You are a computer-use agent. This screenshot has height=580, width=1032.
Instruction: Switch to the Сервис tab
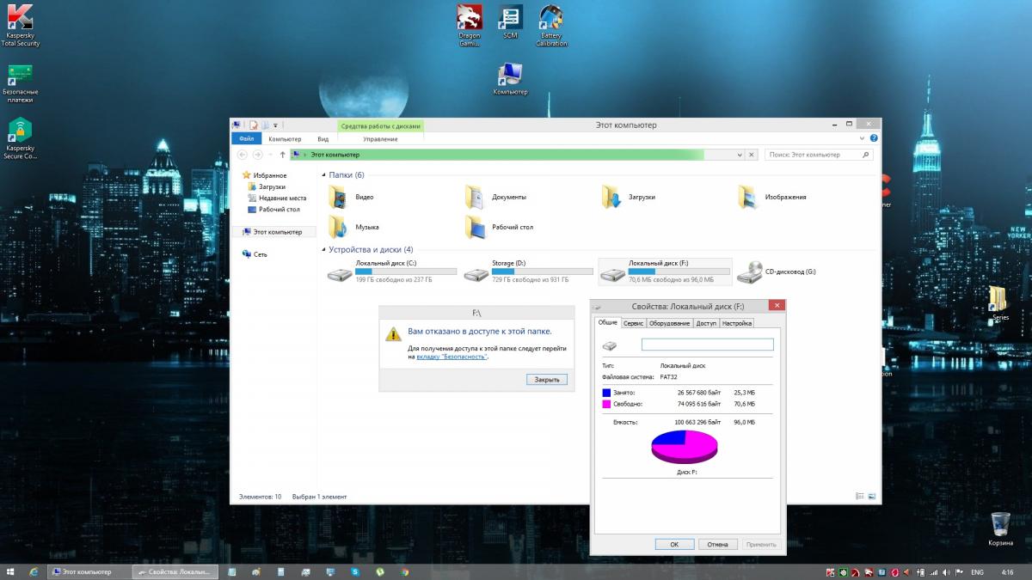coord(633,323)
